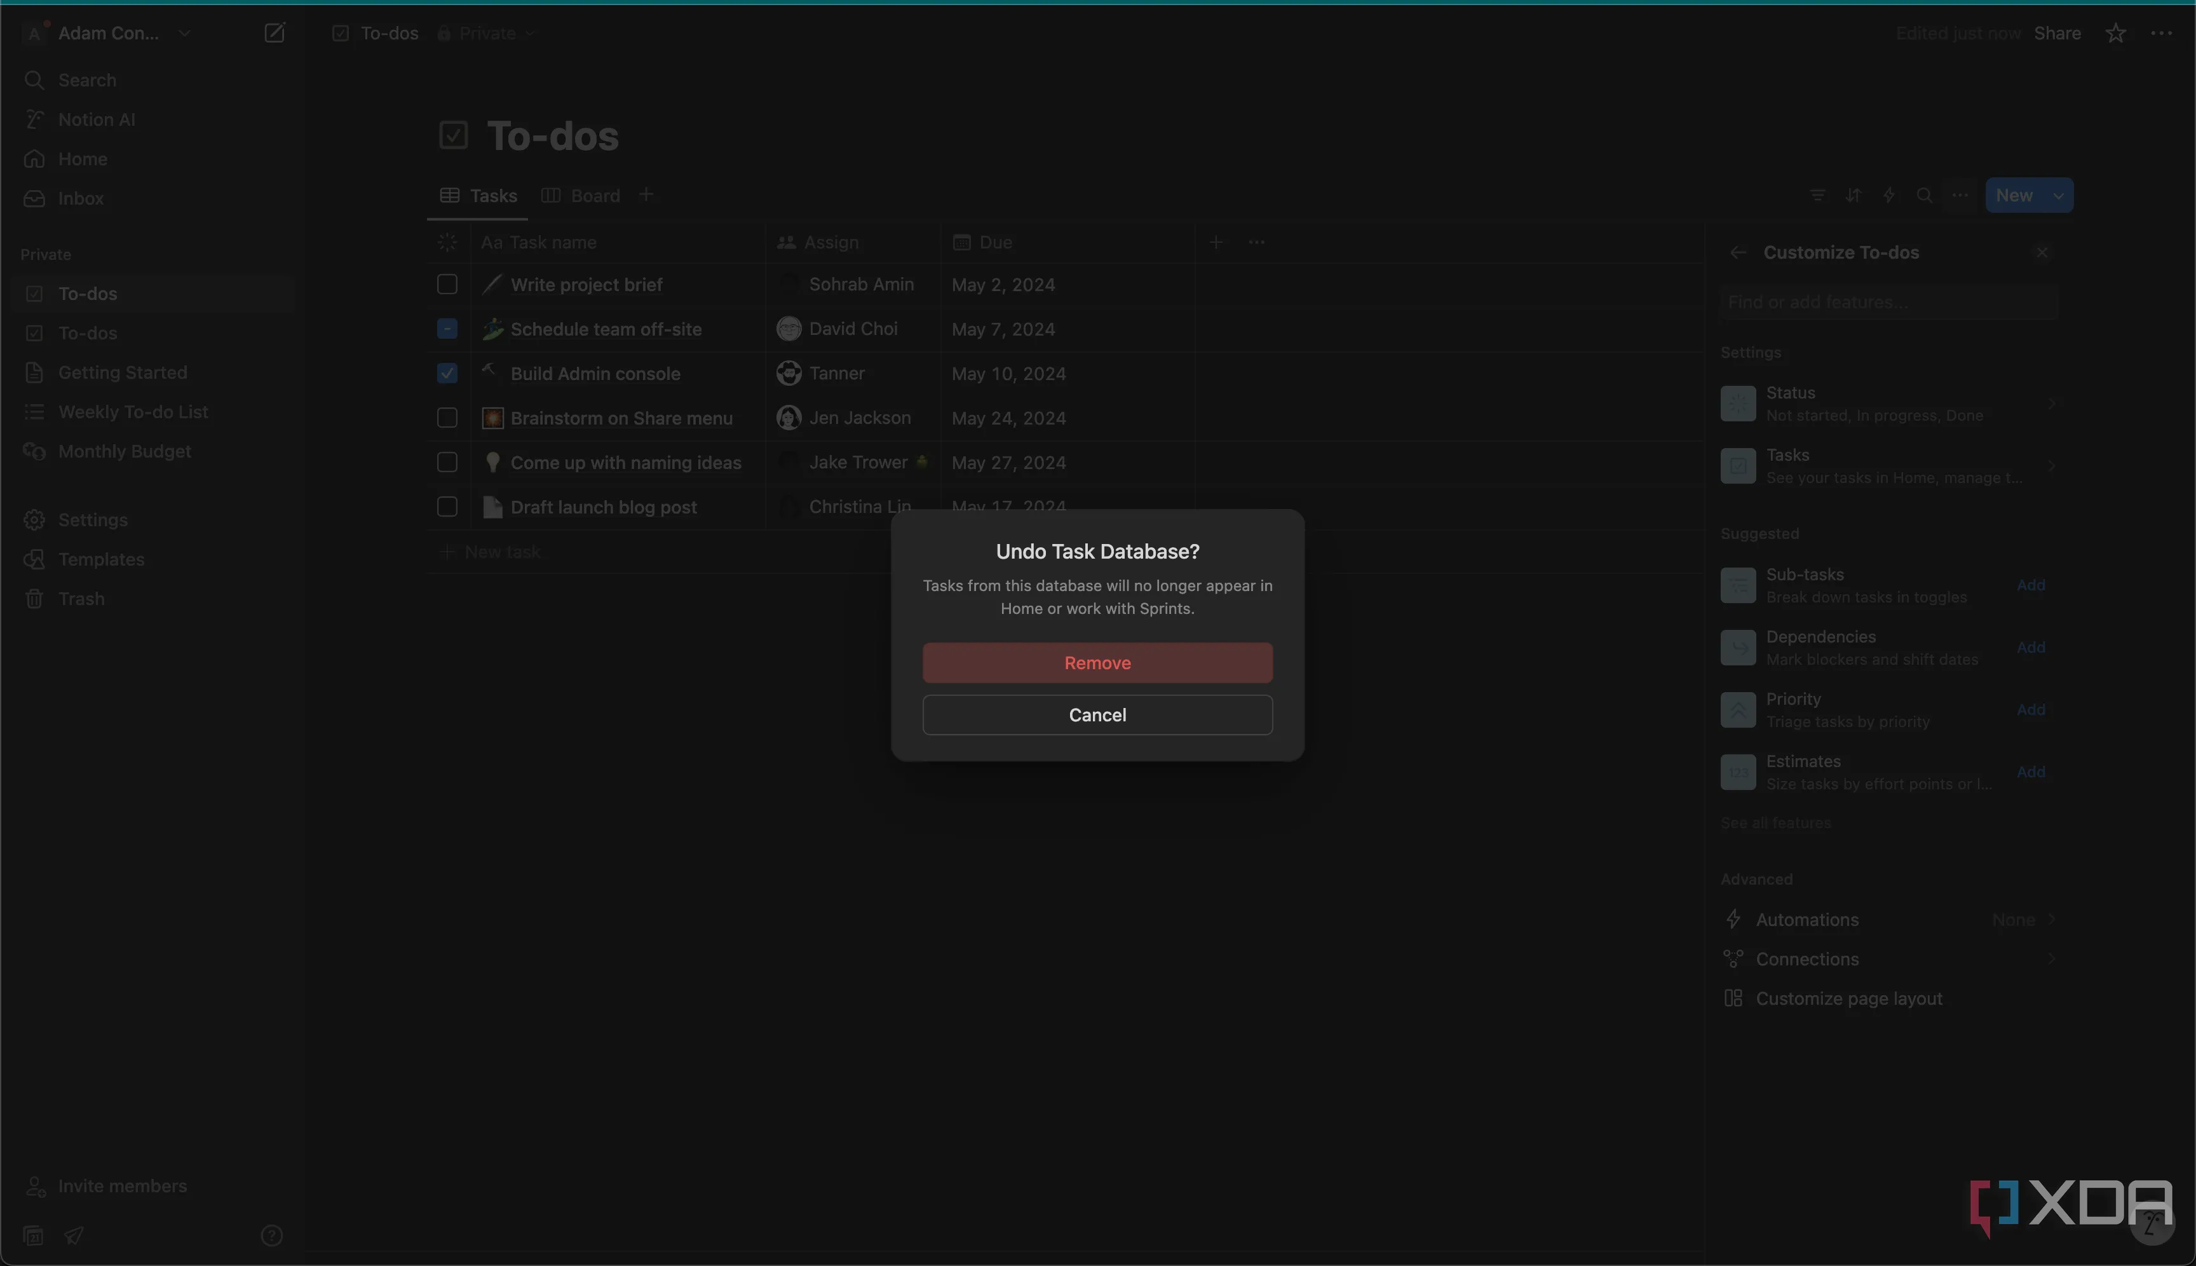The width and height of the screenshot is (2196, 1266).
Task: Open the Write project brief task
Action: (x=586, y=284)
